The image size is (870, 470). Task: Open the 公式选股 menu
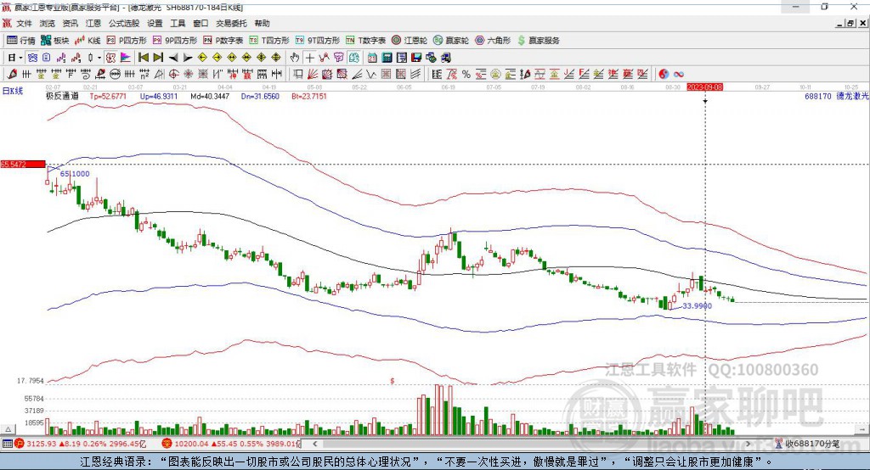coord(124,23)
